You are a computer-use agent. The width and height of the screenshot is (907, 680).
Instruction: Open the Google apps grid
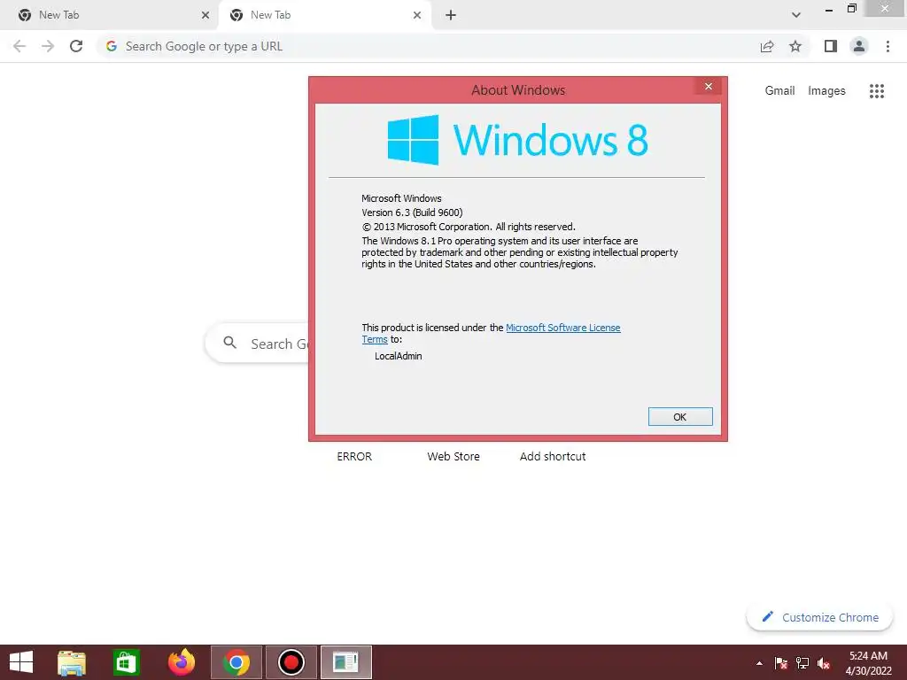tap(877, 91)
